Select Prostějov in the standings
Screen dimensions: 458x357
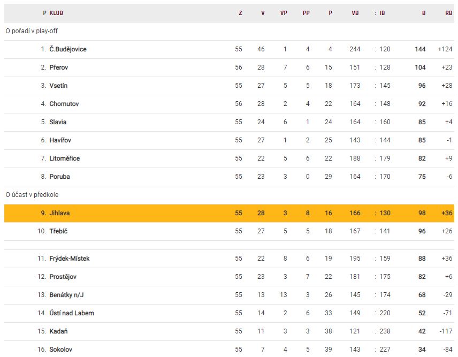pos(64,277)
